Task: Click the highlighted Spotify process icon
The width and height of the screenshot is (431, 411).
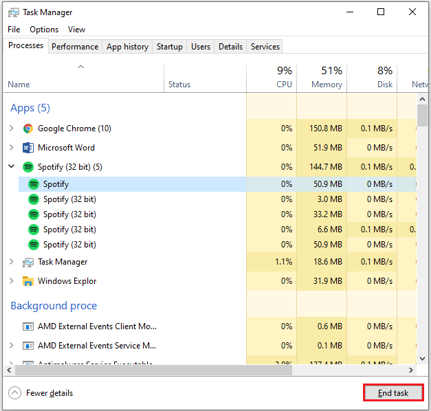Action: 34,184
